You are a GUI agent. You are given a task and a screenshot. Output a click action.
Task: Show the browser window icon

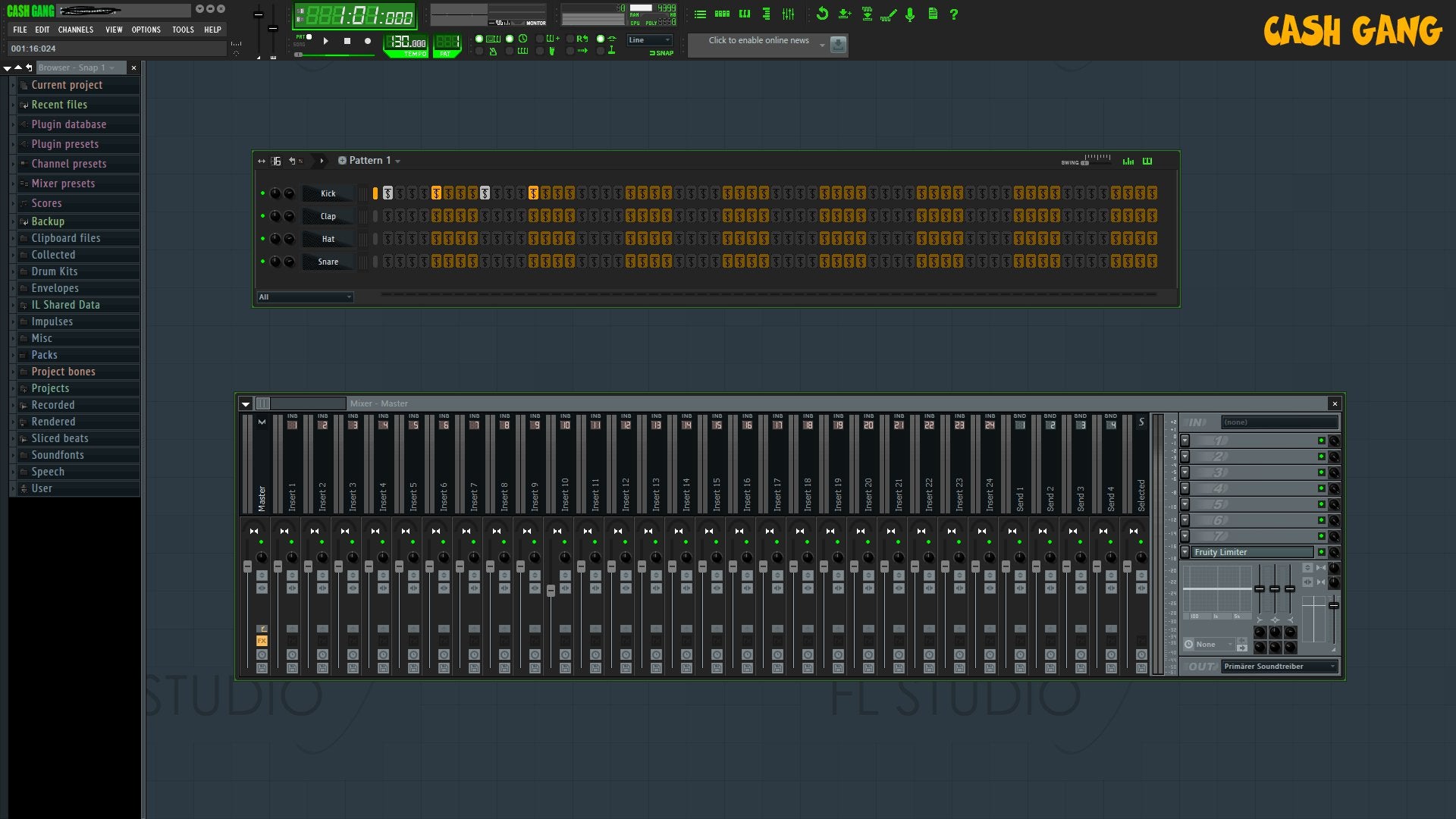(x=767, y=14)
